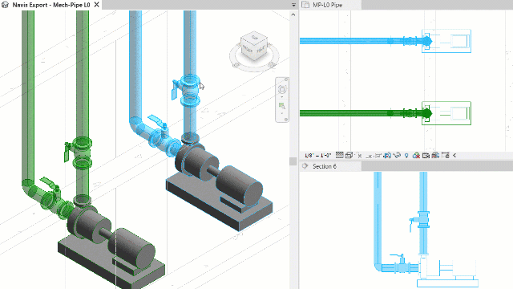Expand the view tabs list dropdown arrow

(293, 5)
